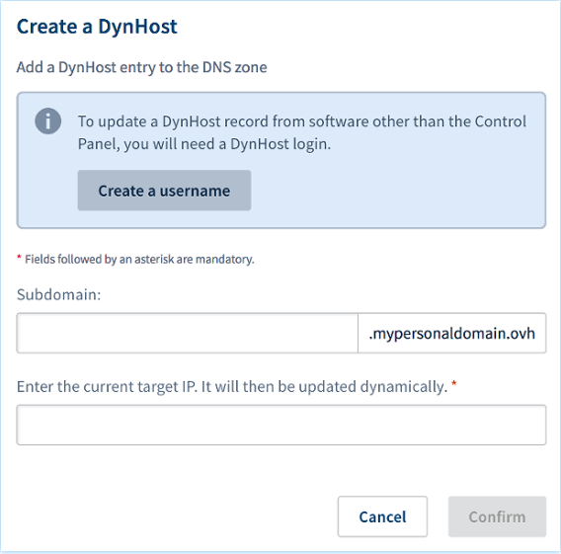
Task: Focus the Subdomain text field
Action: 187,333
